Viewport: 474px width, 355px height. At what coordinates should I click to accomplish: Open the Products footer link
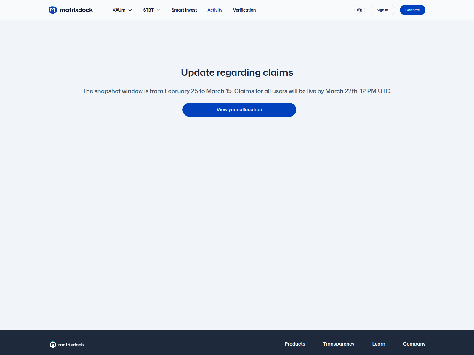pyautogui.click(x=295, y=344)
